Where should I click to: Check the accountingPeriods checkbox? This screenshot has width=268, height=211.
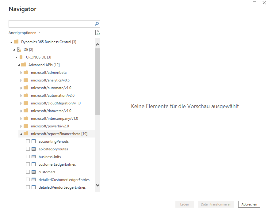pyautogui.click(x=28, y=141)
